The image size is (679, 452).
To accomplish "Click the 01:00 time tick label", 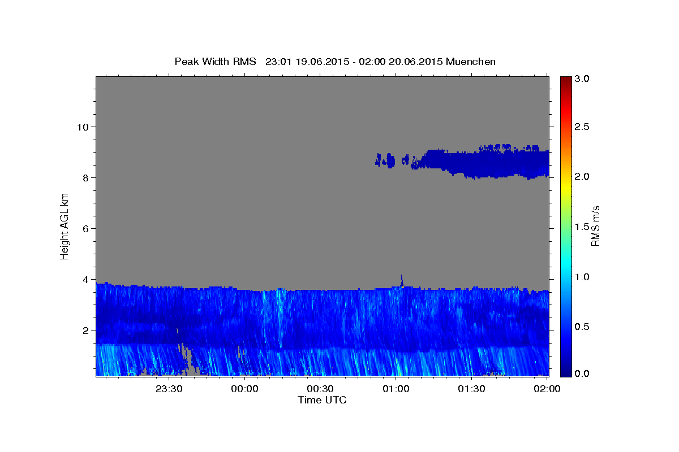I will [x=396, y=389].
